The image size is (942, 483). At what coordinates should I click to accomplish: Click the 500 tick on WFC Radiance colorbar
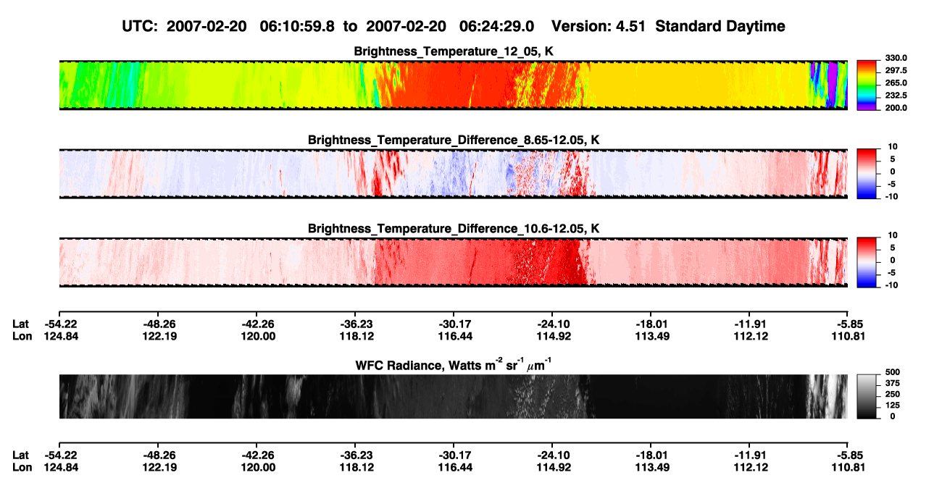[x=891, y=373]
